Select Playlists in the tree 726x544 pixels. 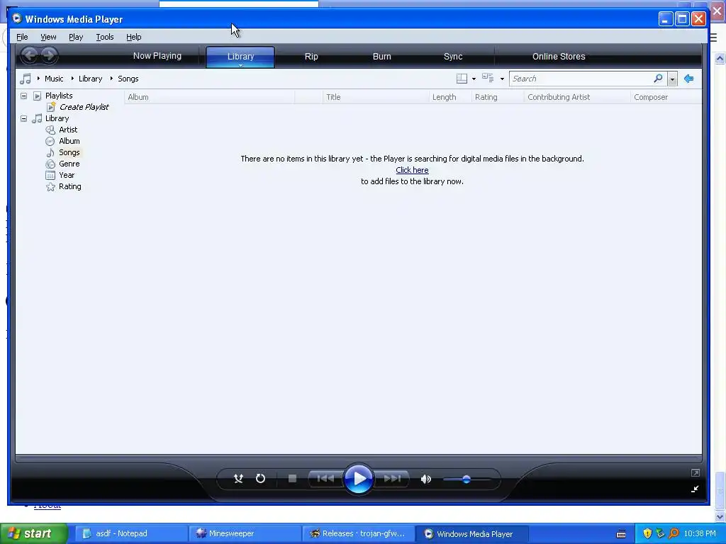[59, 96]
